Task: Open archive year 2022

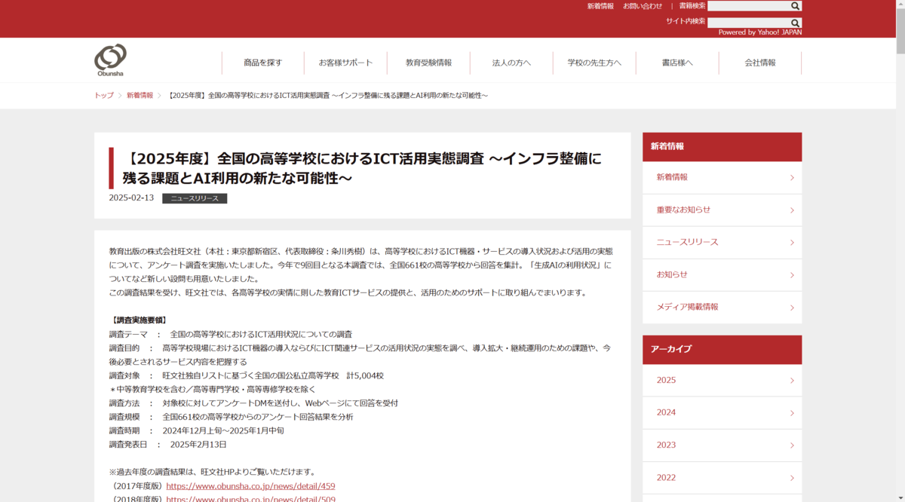Action: point(722,477)
